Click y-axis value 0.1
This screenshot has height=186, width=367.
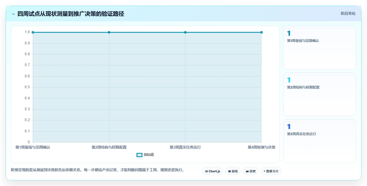(27, 131)
